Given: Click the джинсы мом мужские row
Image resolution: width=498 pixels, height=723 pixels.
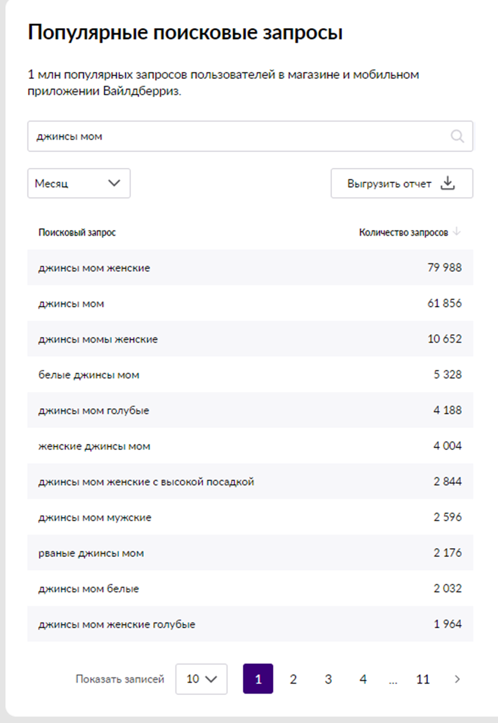Looking at the screenshot, I should coord(250,517).
